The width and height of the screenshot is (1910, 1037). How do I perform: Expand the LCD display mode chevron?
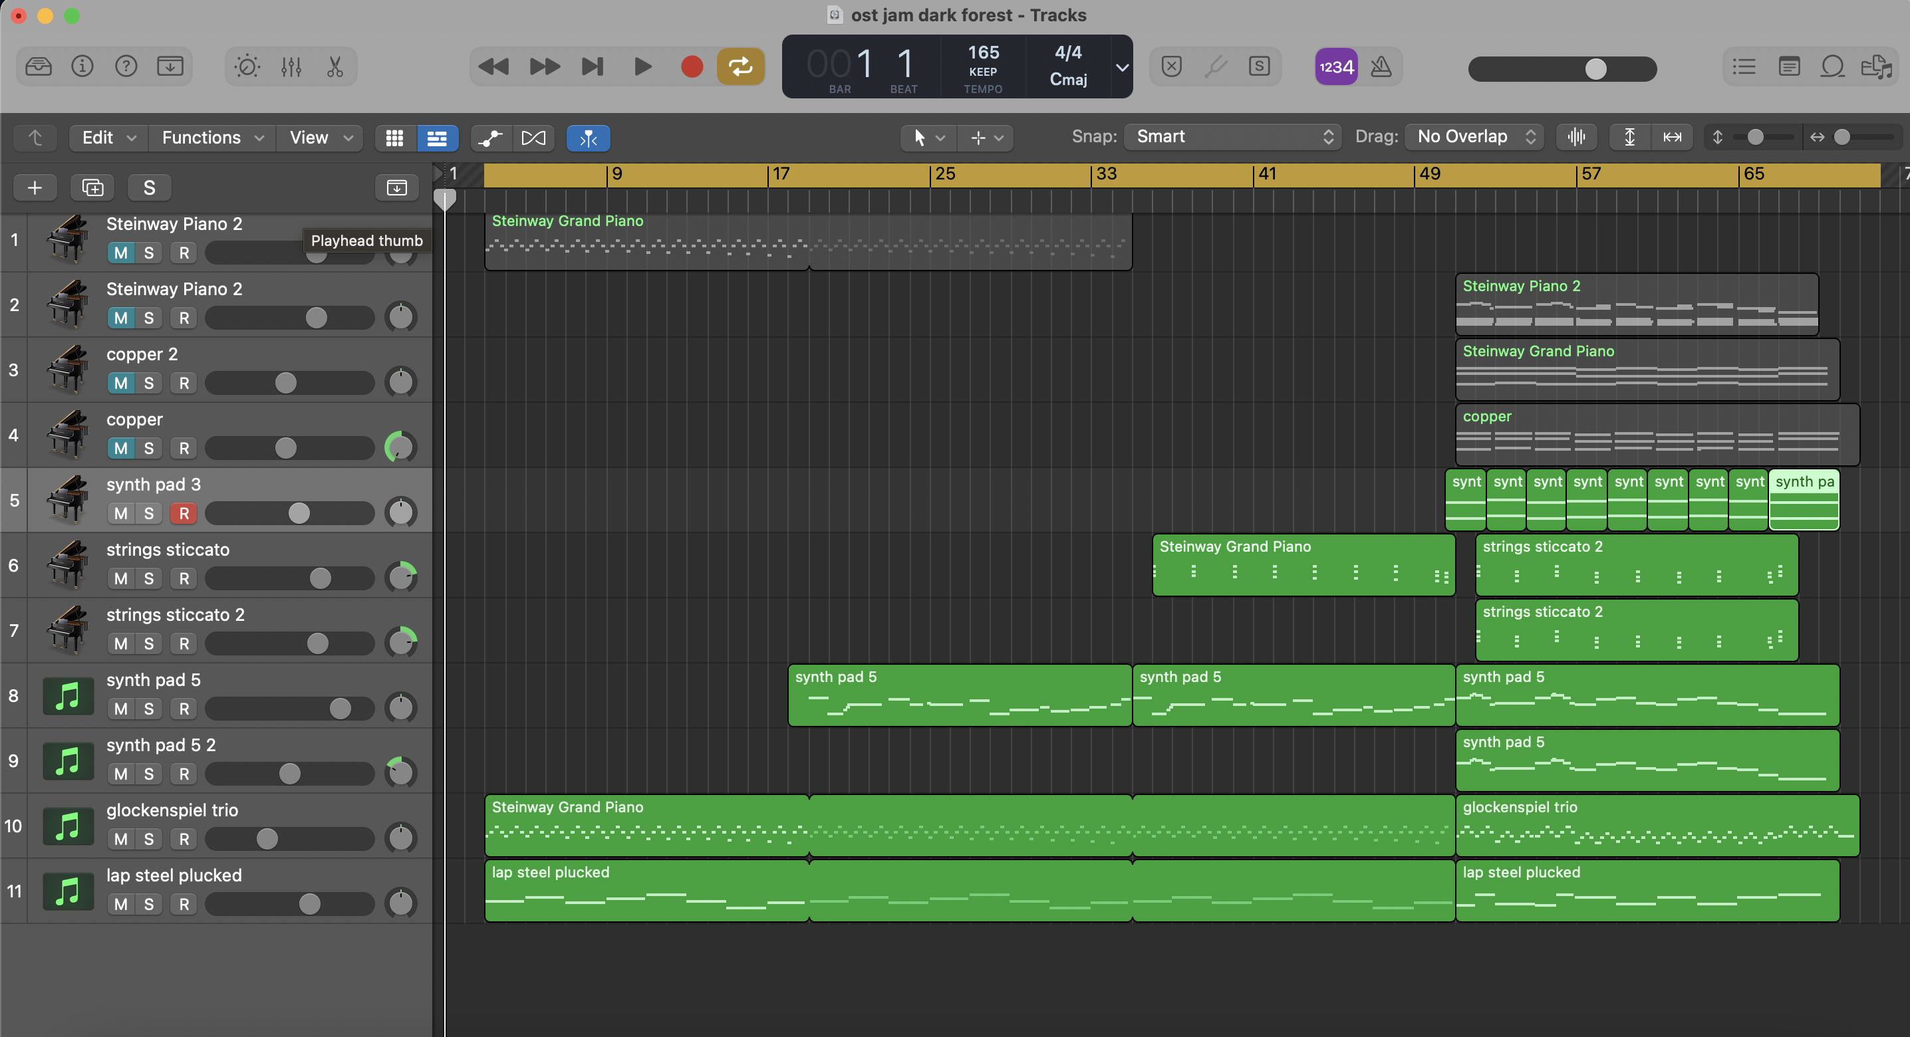(x=1122, y=67)
